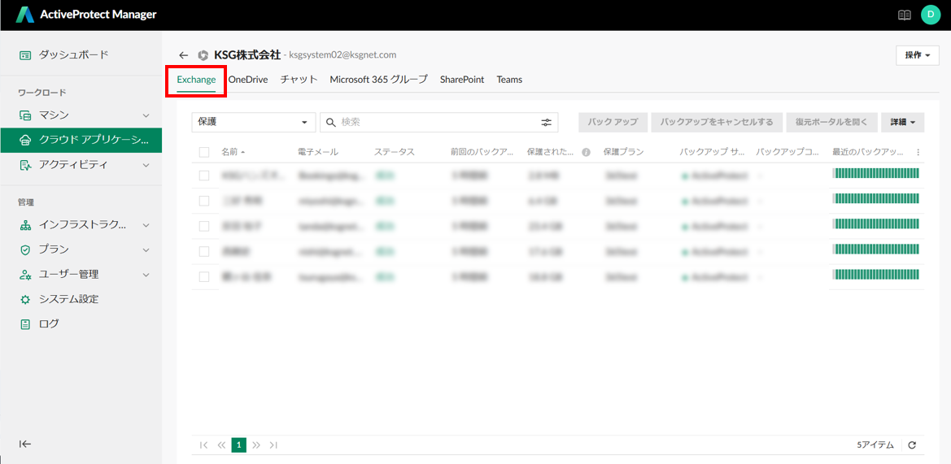This screenshot has width=951, height=464.
Task: Click the プラン shield icon
Action: pos(25,249)
